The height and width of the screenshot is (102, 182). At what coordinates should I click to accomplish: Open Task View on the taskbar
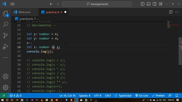[x=12, y=100]
